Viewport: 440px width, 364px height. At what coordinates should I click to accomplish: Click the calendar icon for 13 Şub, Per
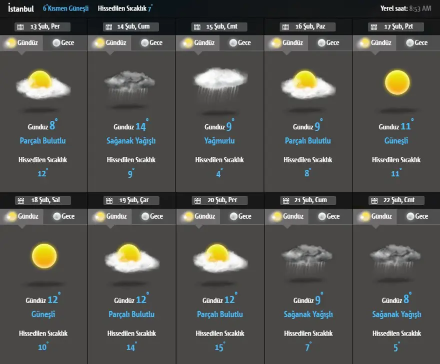(x=20, y=27)
